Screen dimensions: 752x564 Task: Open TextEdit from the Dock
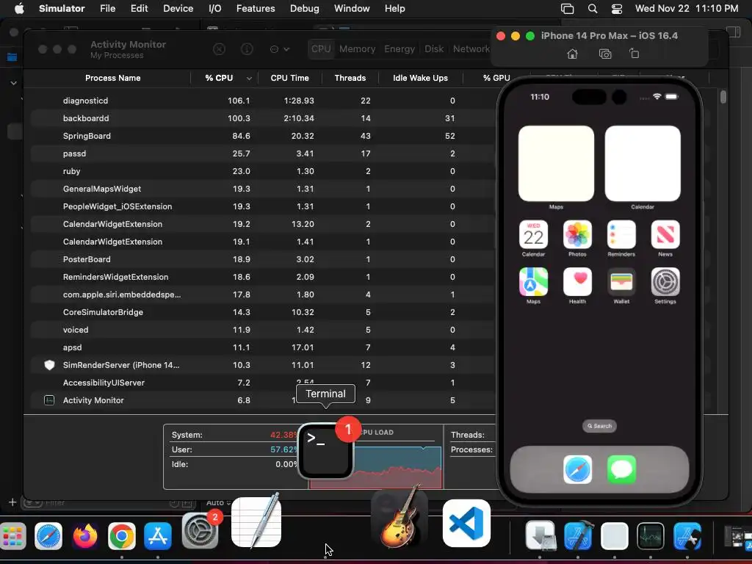(x=256, y=522)
